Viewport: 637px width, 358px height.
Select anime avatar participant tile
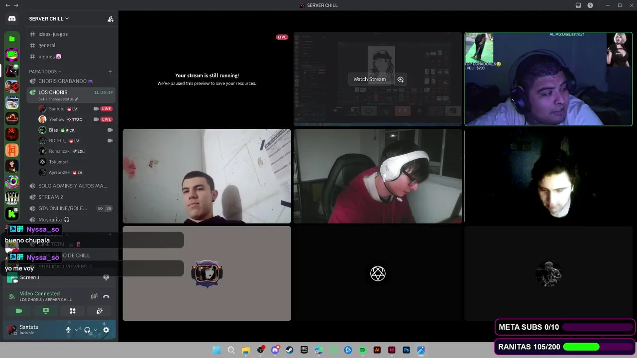click(207, 273)
